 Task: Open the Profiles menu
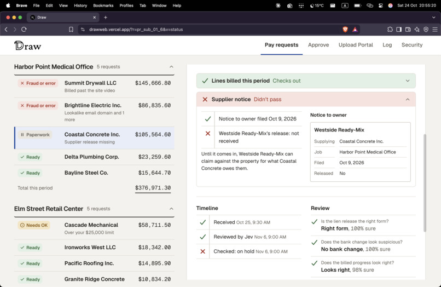[126, 5]
